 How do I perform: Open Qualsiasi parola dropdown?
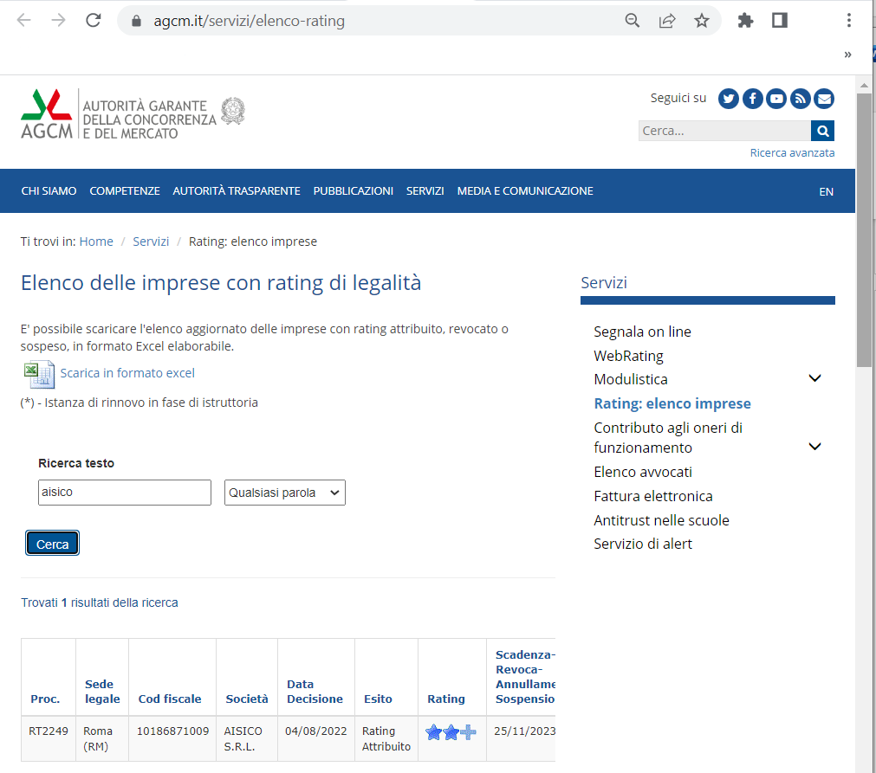click(x=284, y=493)
